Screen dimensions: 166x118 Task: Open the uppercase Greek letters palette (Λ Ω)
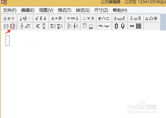pyautogui.click(x=151, y=18)
